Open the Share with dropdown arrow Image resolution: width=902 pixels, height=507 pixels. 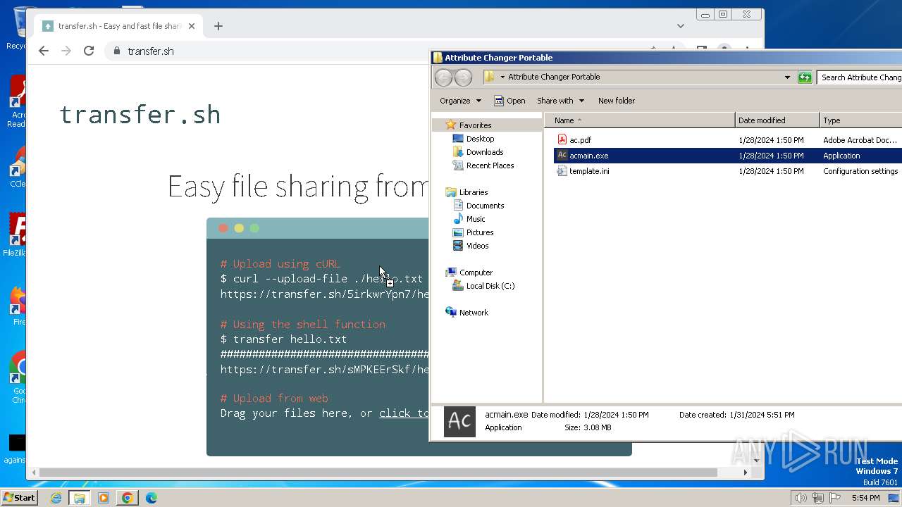[x=581, y=101]
